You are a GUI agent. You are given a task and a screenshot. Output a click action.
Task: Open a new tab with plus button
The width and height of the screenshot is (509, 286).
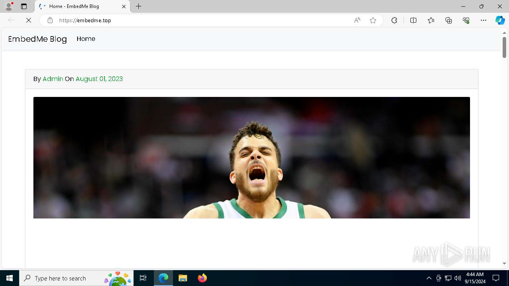click(x=139, y=6)
